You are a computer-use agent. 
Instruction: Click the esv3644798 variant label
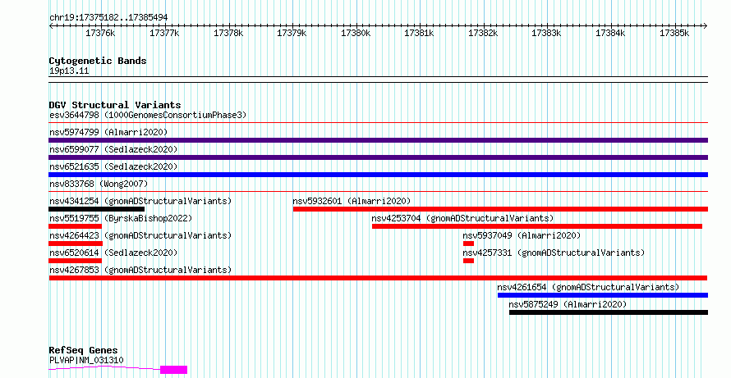click(x=148, y=115)
